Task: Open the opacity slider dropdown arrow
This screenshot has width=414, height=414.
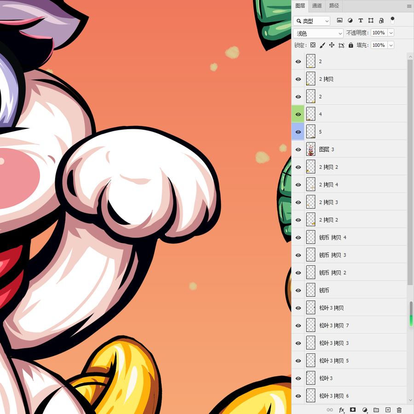Action: pyautogui.click(x=391, y=33)
